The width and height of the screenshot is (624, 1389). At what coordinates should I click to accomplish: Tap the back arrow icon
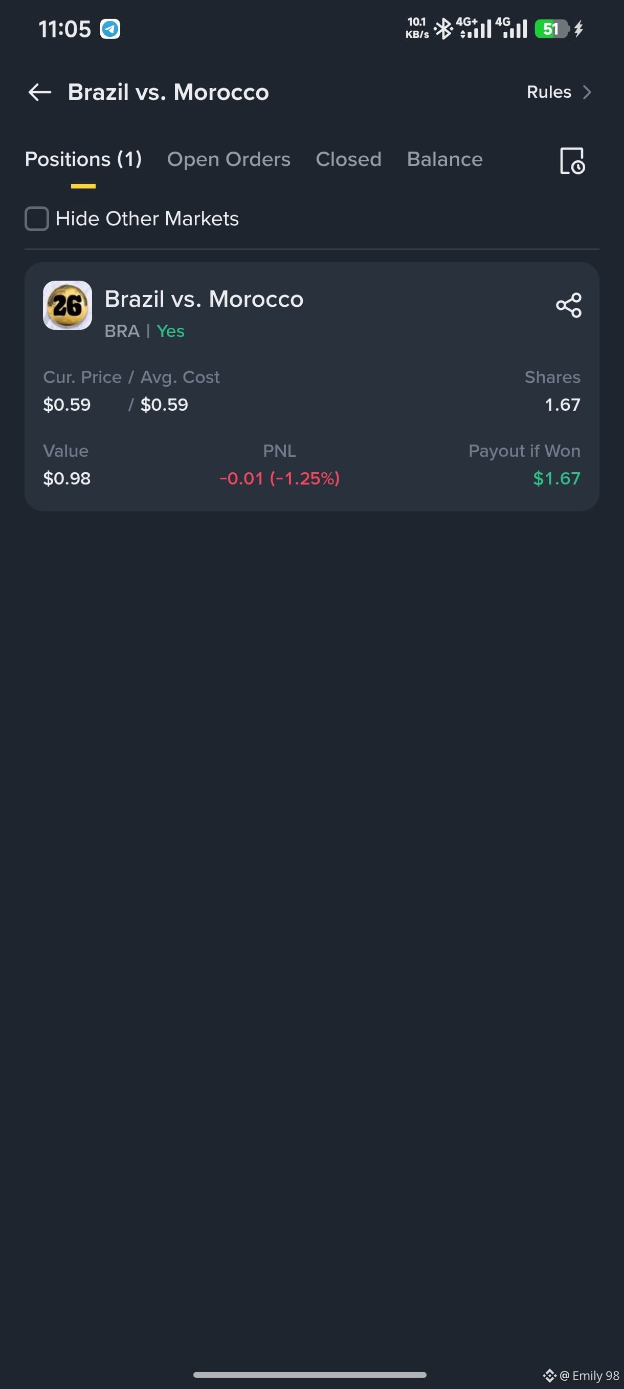click(40, 92)
